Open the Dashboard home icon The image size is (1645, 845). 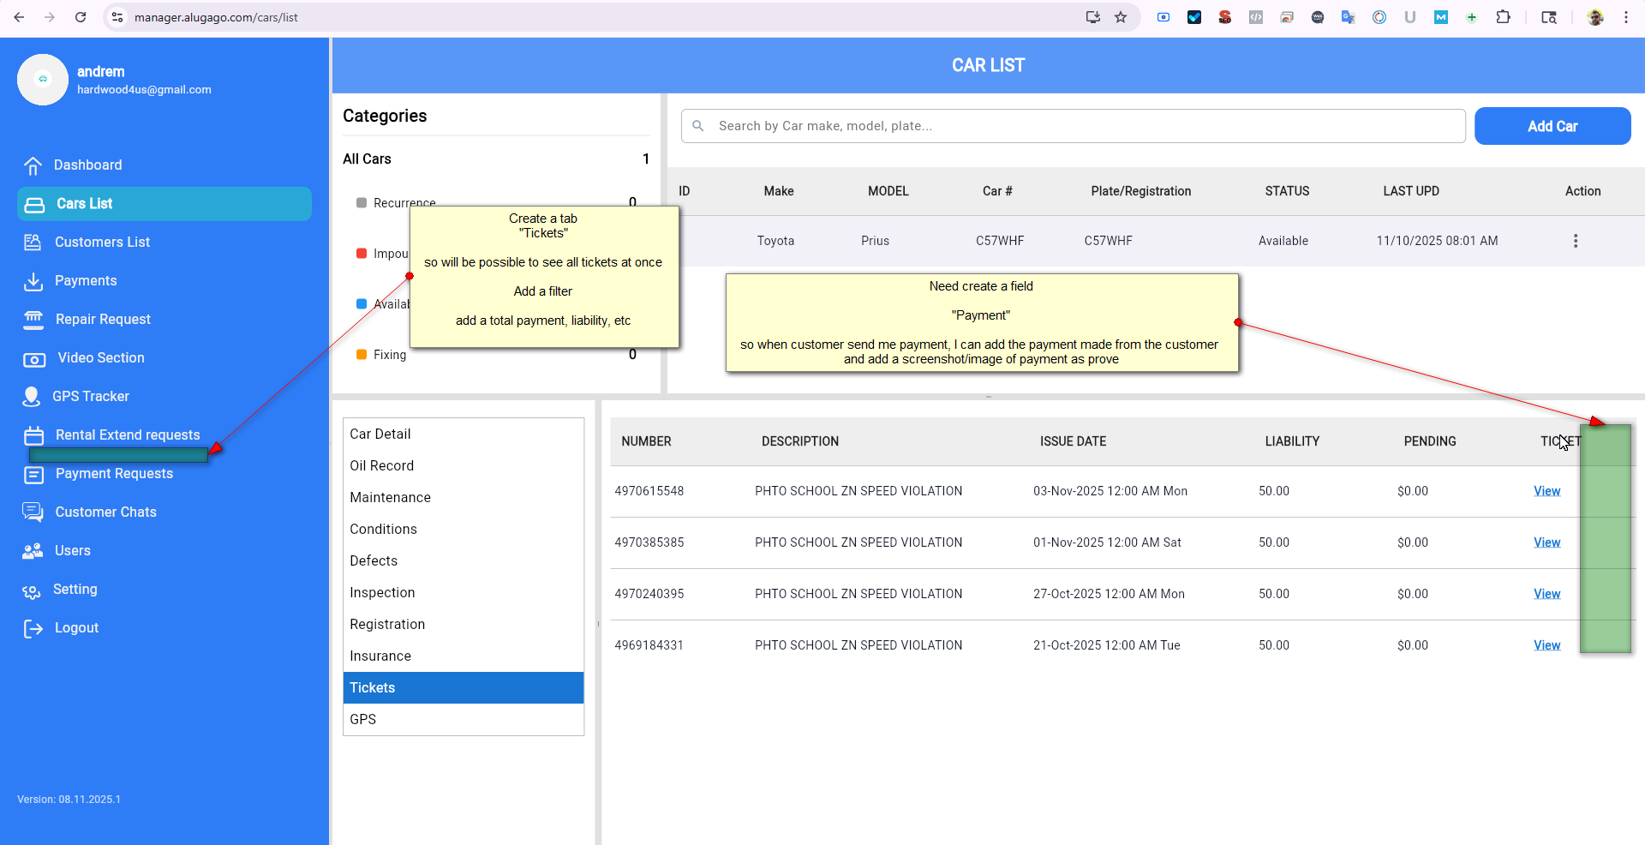point(33,165)
